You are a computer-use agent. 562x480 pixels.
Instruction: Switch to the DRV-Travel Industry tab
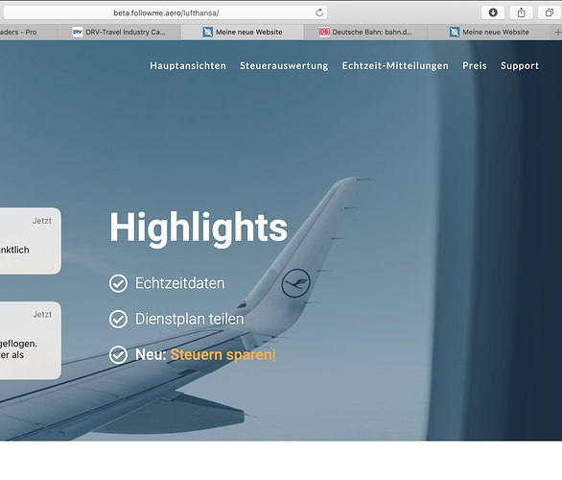[119, 33]
